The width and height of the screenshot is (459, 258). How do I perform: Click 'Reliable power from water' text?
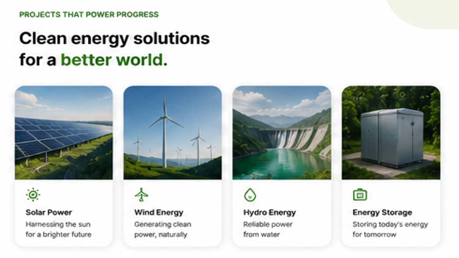[x=268, y=230]
